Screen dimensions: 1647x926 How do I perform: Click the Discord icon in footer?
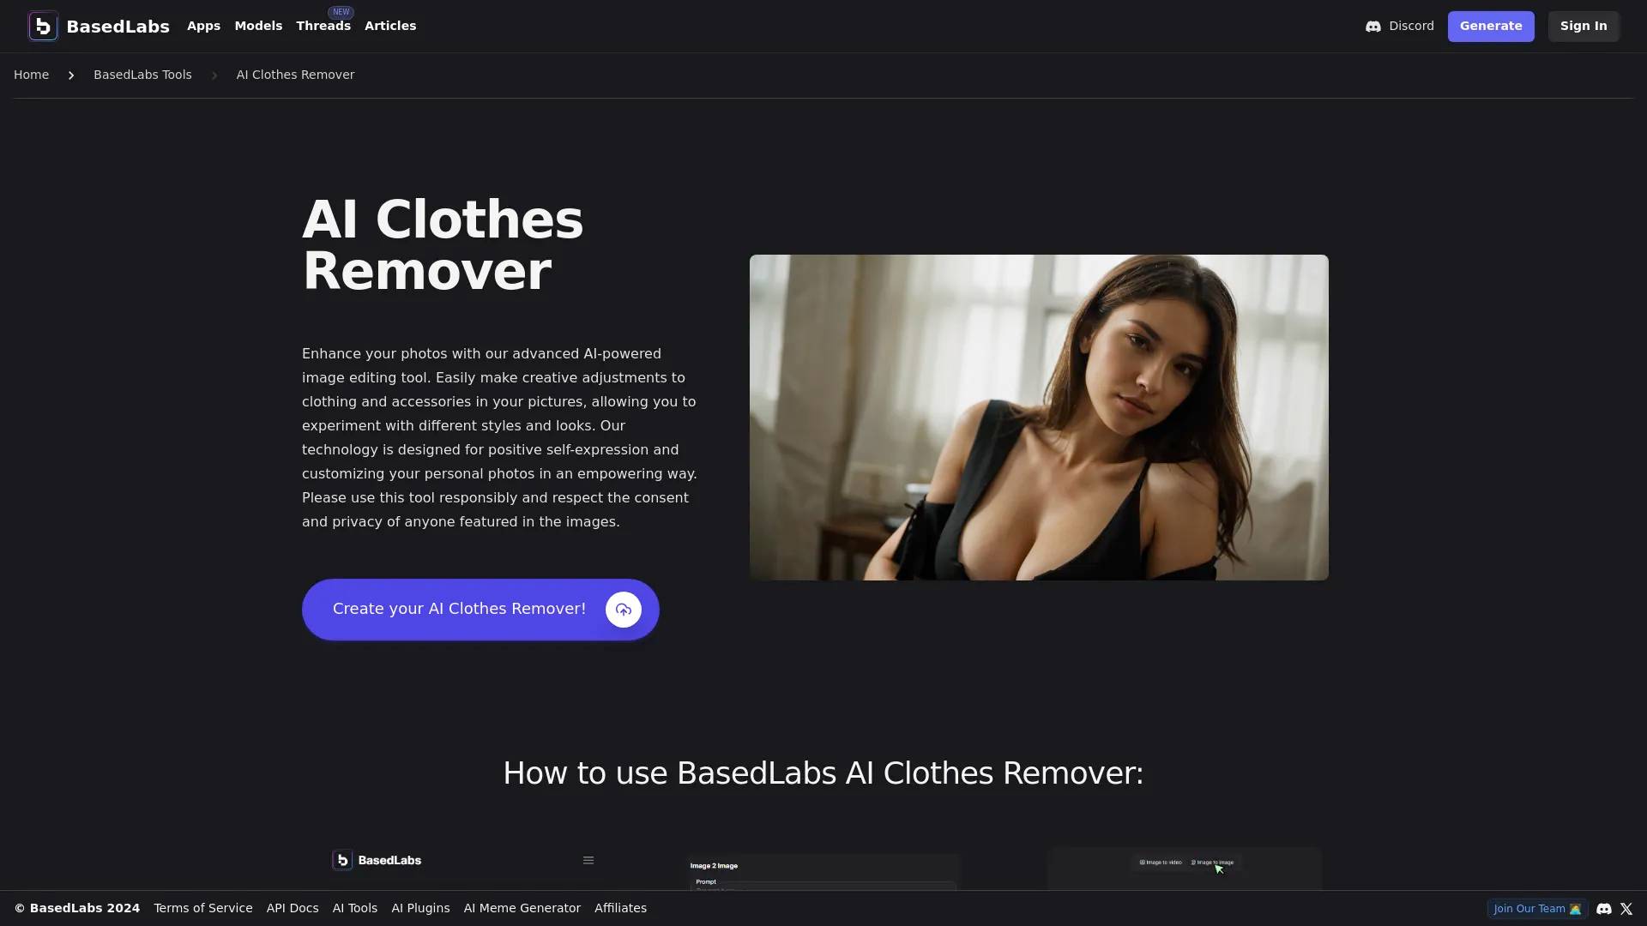click(1604, 908)
